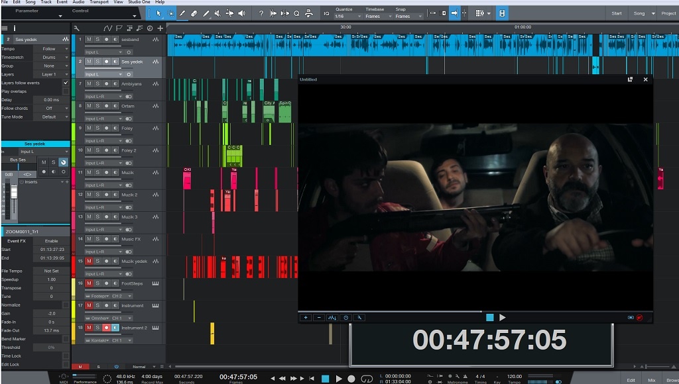Open the Song menu
The width and height of the screenshot is (679, 384).
tap(31, 2)
